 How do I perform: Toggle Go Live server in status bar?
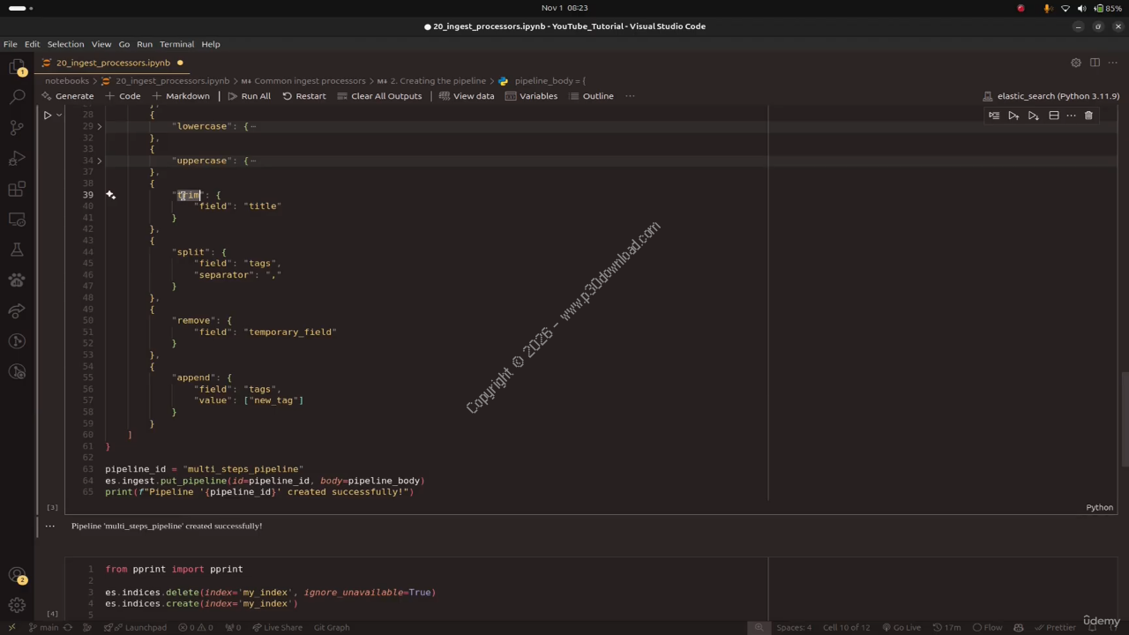point(901,627)
